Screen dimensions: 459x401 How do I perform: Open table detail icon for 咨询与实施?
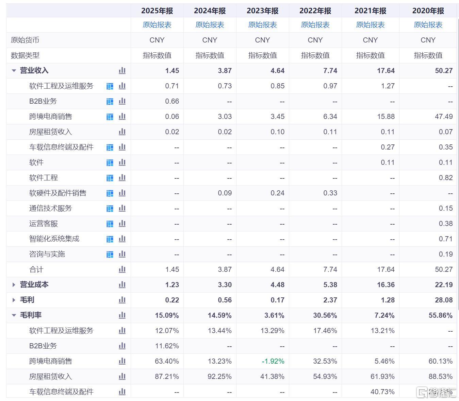pyautogui.click(x=110, y=255)
